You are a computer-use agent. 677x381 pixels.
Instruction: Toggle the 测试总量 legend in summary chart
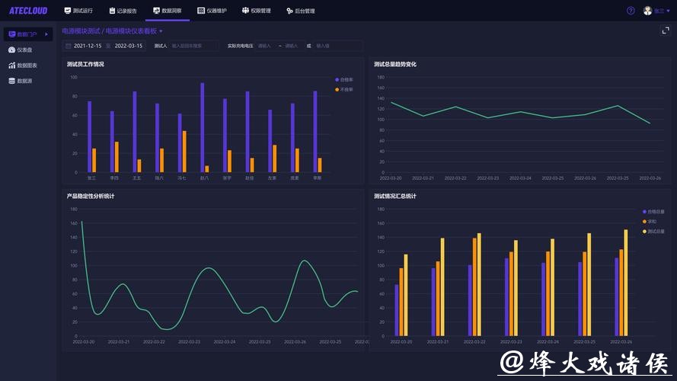point(653,231)
